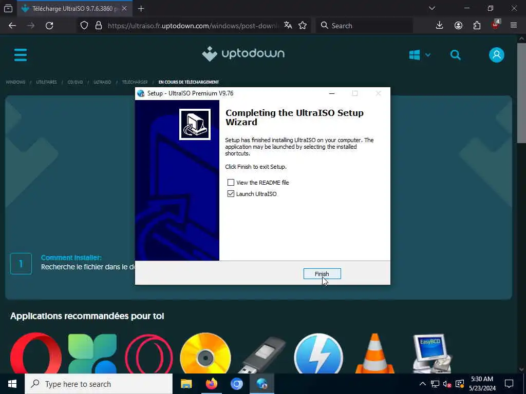
Task: Open the Firefox account icon
Action: (458, 26)
